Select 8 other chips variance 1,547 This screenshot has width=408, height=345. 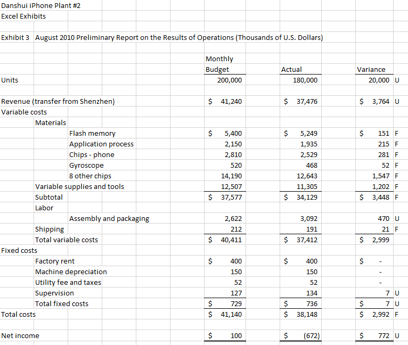381,176
